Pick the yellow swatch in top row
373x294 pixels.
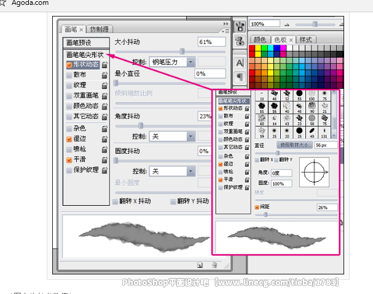(258, 48)
